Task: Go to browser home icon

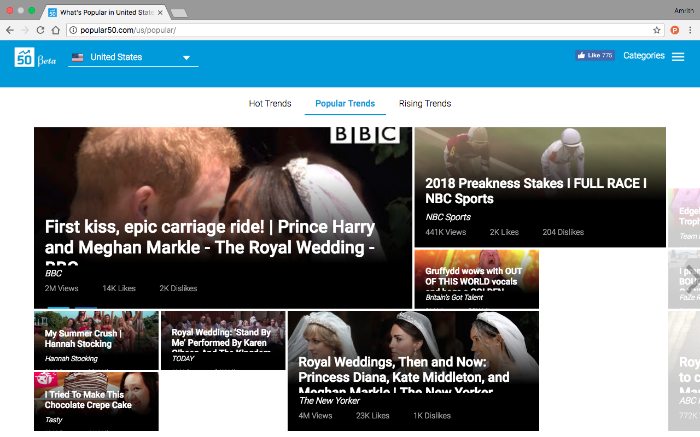Action: tap(56, 31)
